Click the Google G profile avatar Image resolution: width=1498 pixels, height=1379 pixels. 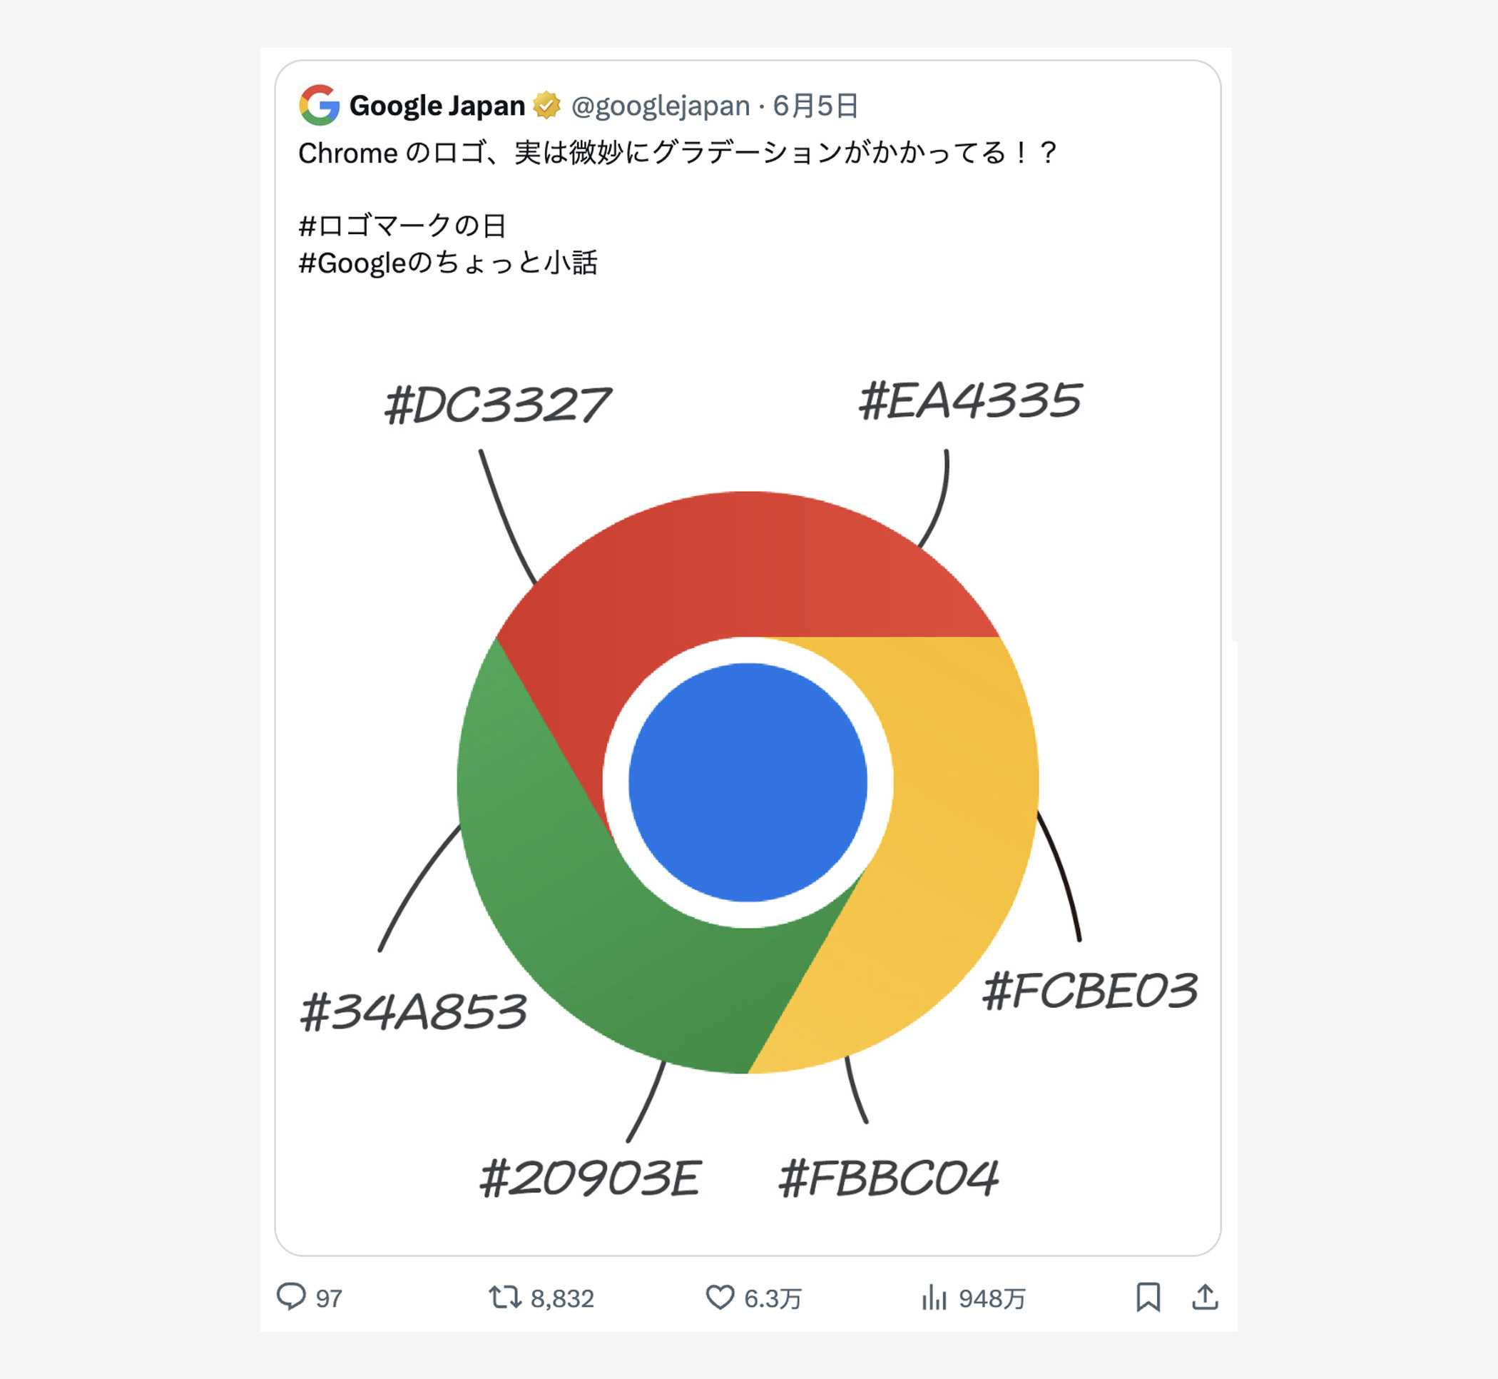point(319,105)
